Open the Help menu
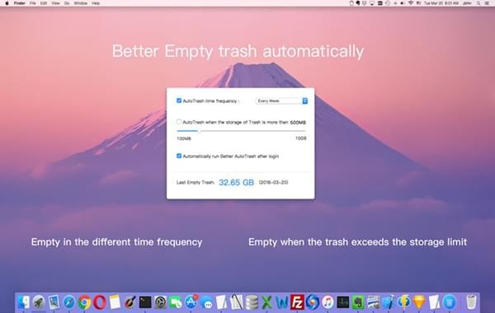Image resolution: width=495 pixels, height=313 pixels. [96, 3]
